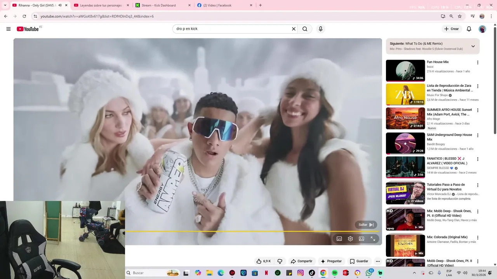The image size is (497, 279).
Task: Install app icon in the address bar
Action: click(x=443, y=16)
